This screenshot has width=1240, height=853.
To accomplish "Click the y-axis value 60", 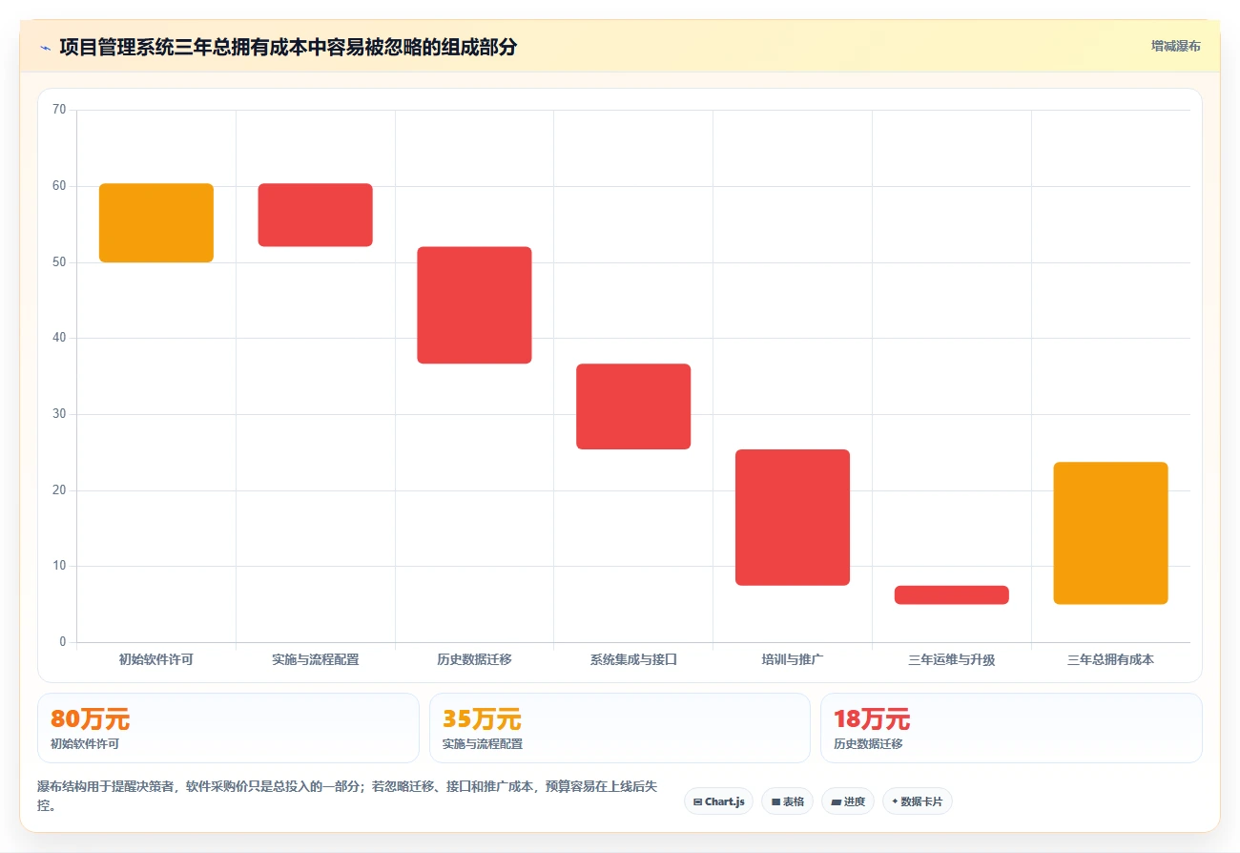I will 59,186.
